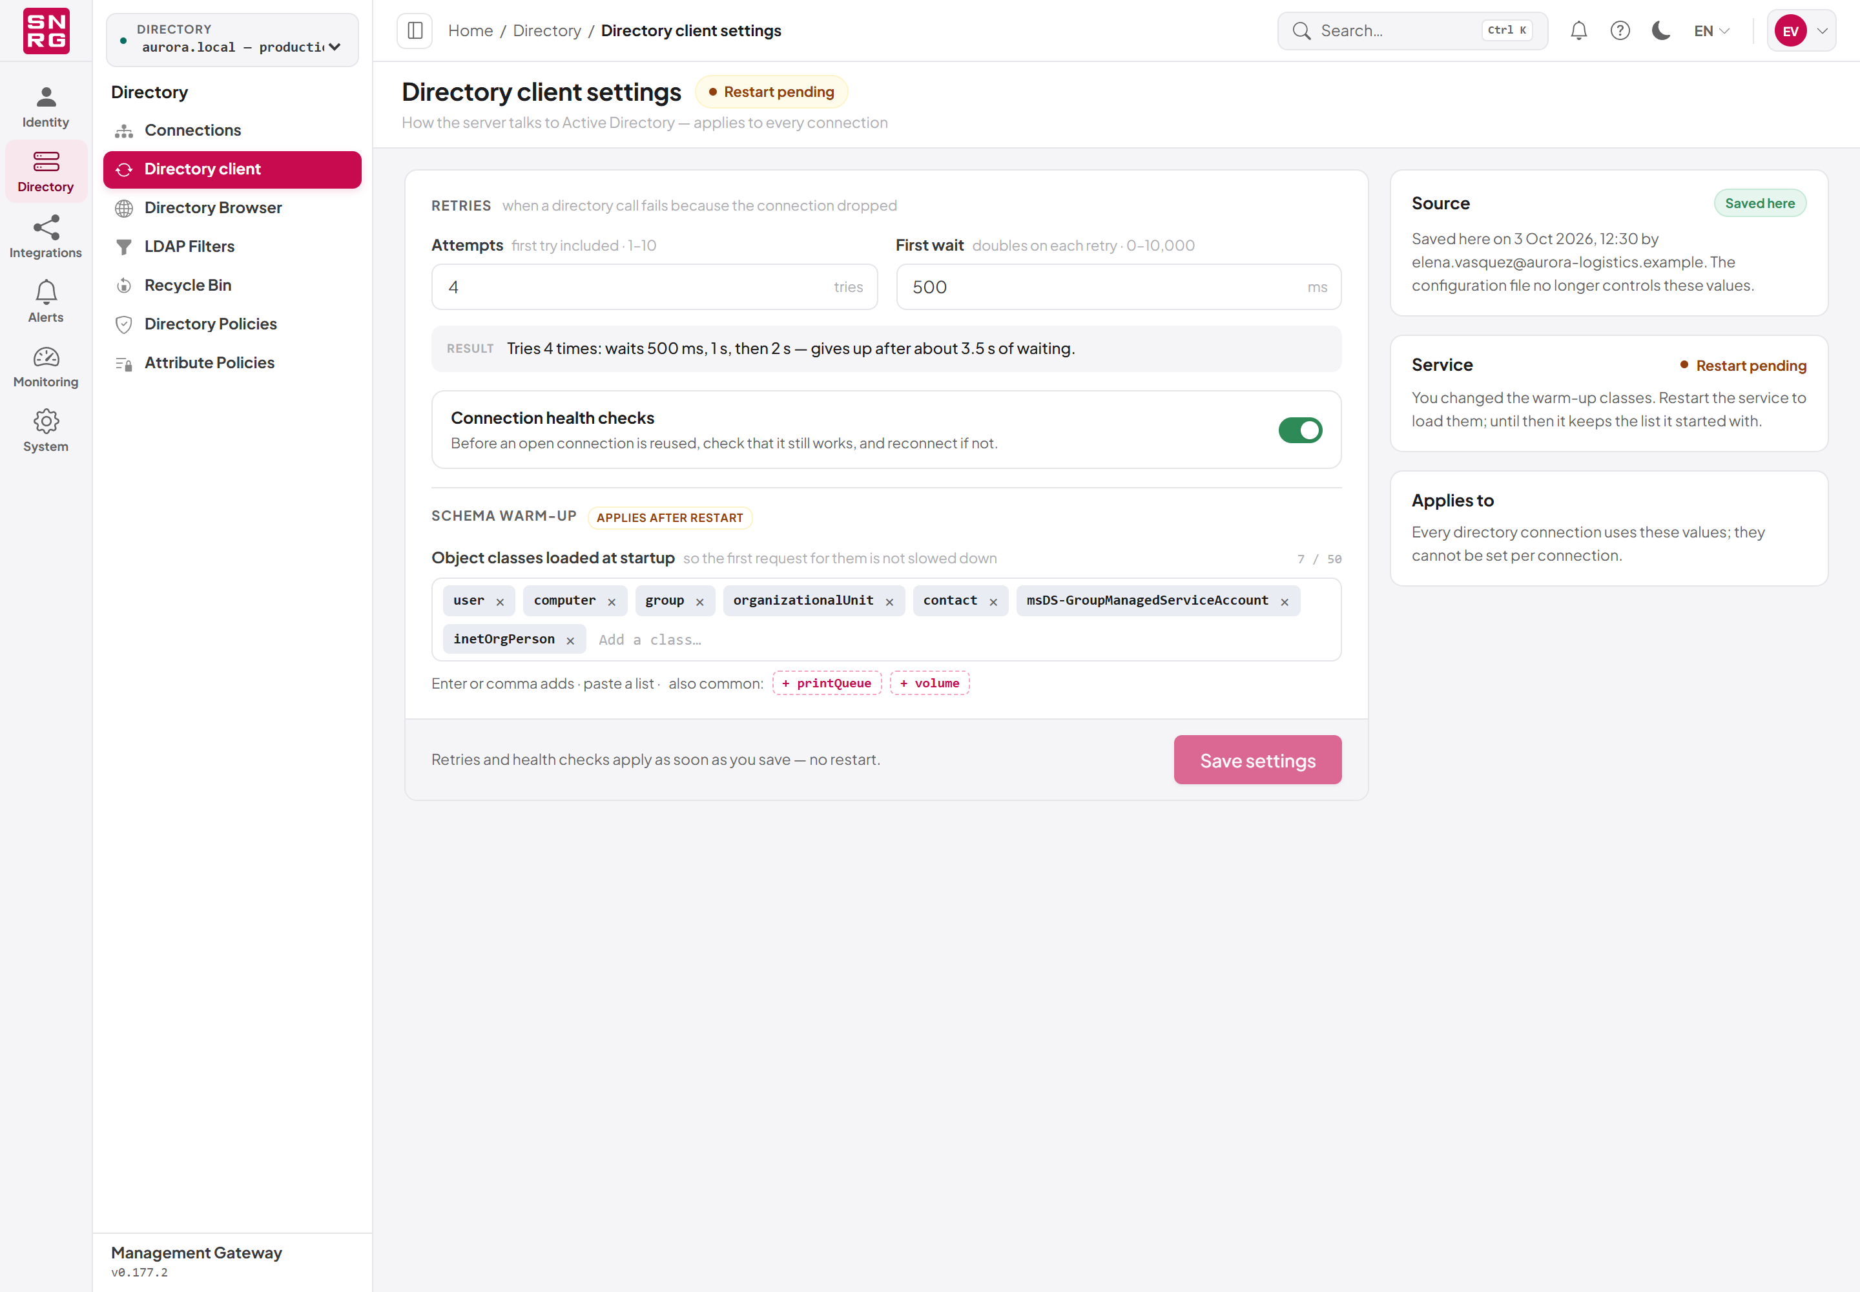Open the Integrations section icon
This screenshot has height=1292, width=1860.
[45, 237]
